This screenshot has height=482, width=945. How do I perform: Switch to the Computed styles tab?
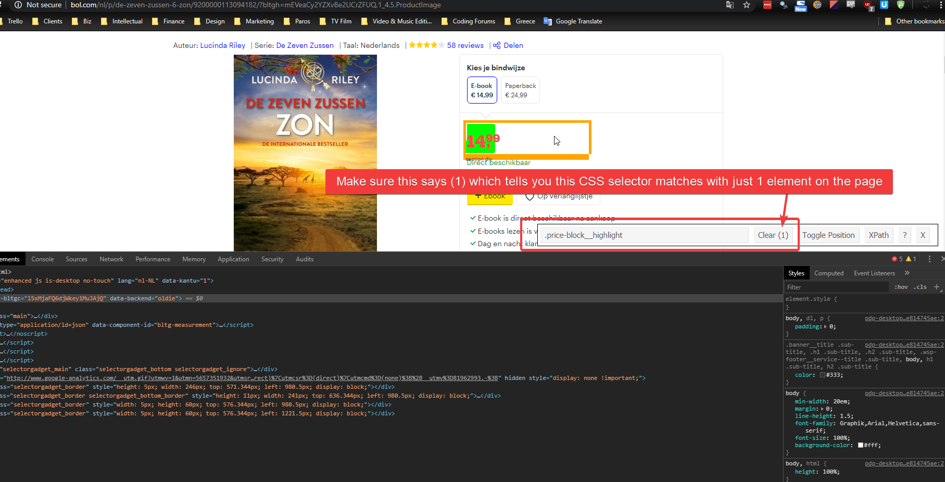pyautogui.click(x=829, y=273)
